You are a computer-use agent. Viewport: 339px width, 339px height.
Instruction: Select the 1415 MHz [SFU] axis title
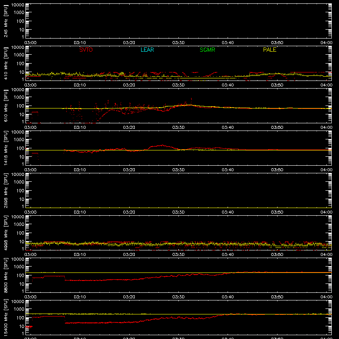click(x=6, y=148)
